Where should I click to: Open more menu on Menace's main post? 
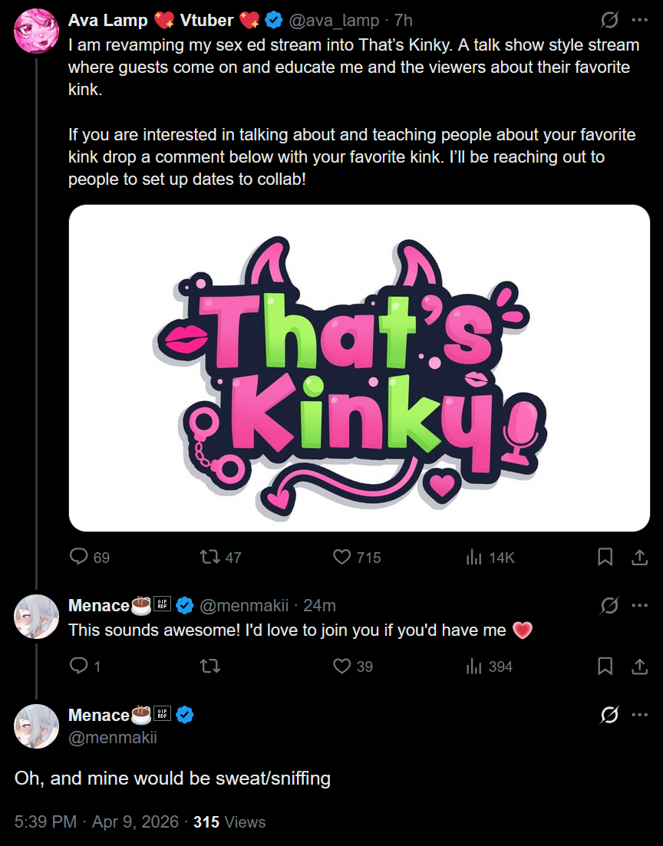[640, 715]
